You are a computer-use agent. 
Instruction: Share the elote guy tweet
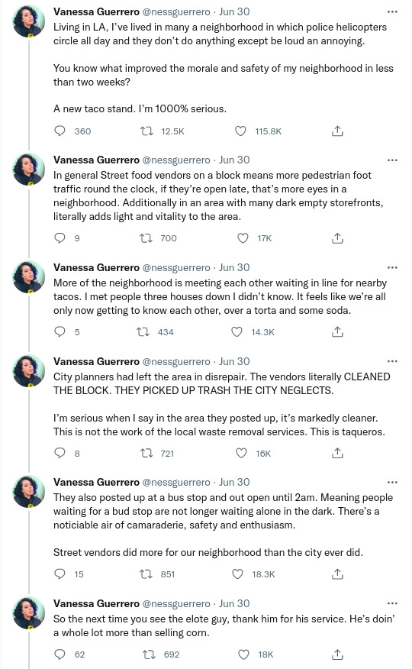337,654
